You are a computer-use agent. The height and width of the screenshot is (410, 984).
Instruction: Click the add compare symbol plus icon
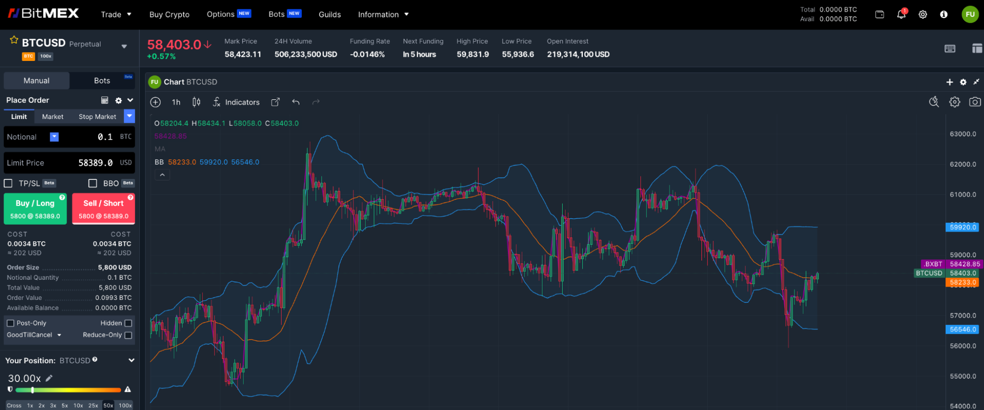(x=156, y=102)
